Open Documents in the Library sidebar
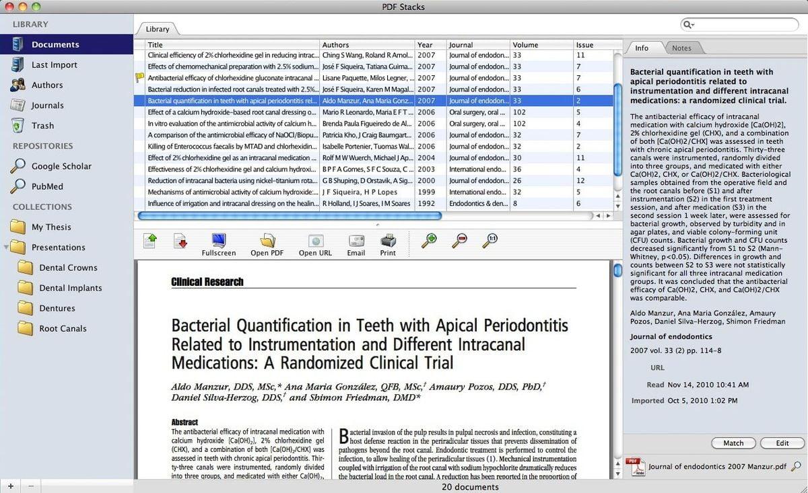The image size is (808, 493). tap(67, 44)
